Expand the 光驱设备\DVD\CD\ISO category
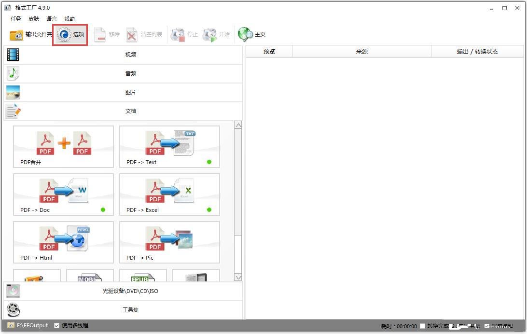This screenshot has height=334, width=527. (x=123, y=291)
